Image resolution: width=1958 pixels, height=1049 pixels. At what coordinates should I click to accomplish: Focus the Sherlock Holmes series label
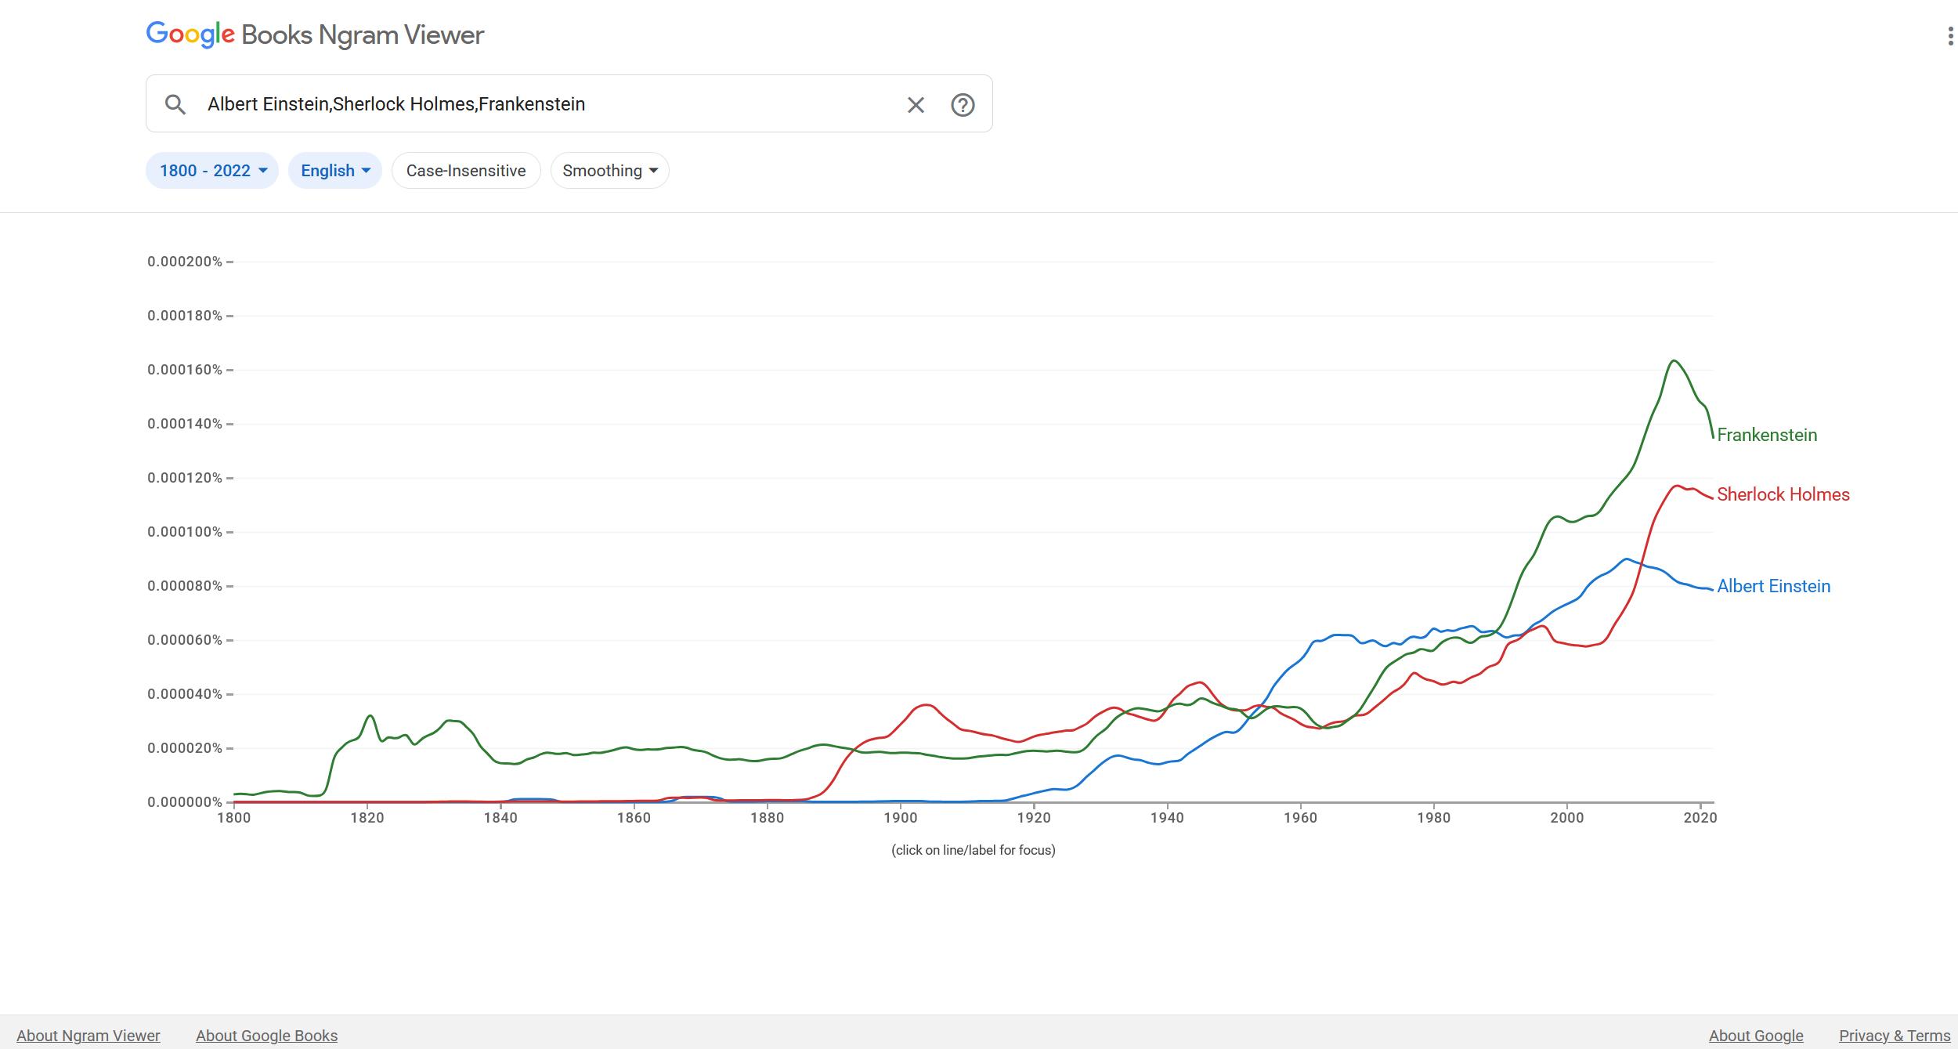pos(1783,494)
